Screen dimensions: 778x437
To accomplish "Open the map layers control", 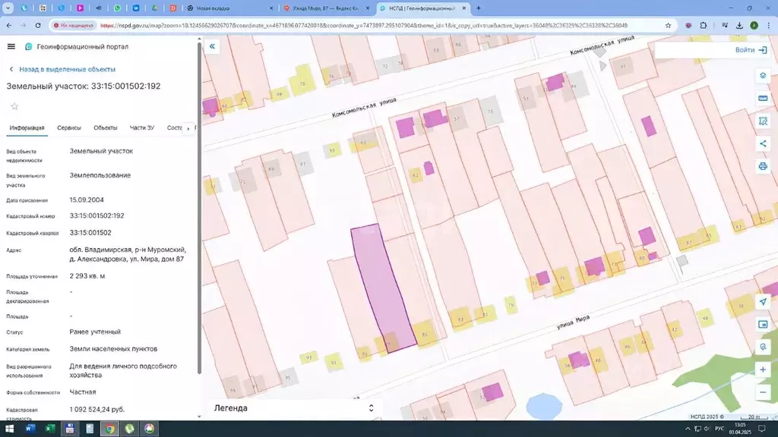I will (763, 76).
